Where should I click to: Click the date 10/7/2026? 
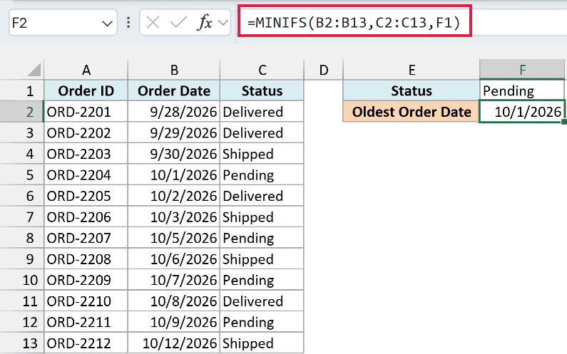(x=174, y=280)
